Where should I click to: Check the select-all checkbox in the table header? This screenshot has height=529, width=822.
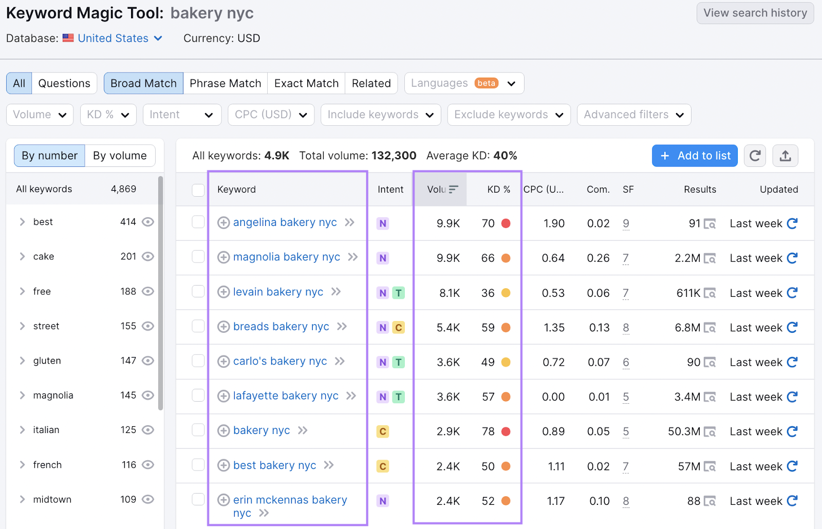pos(198,190)
